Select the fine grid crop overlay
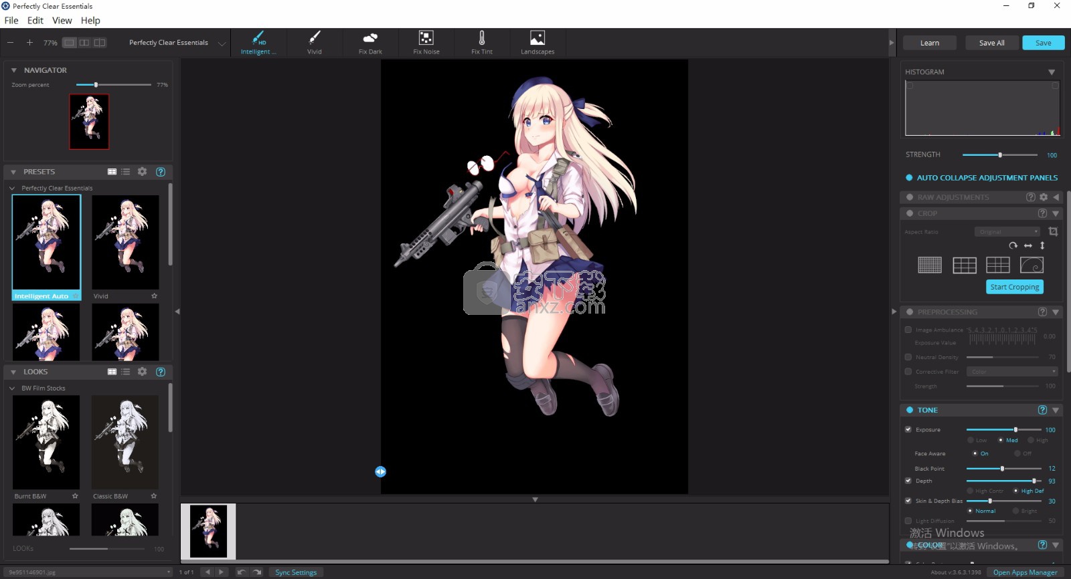This screenshot has height=579, width=1071. pyautogui.click(x=930, y=265)
